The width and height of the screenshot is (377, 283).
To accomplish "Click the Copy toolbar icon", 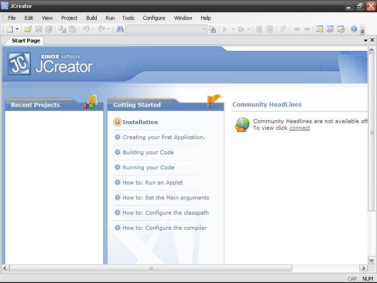I will (62, 29).
